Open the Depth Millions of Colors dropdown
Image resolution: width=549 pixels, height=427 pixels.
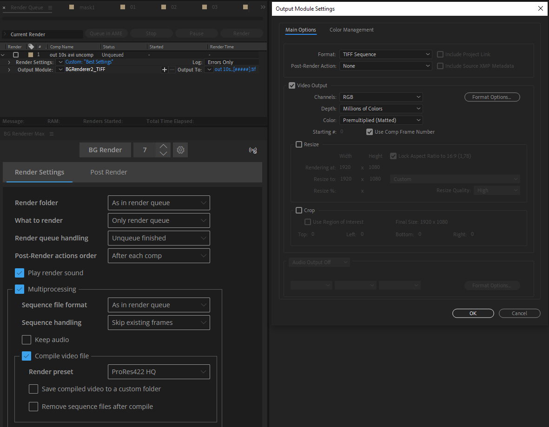tap(381, 109)
